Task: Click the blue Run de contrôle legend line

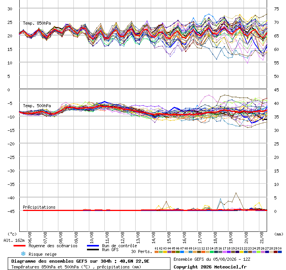Action: [93, 246]
